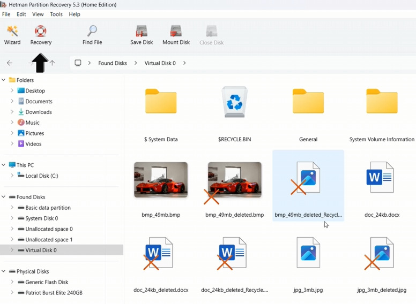Expand Virtual Disk 0 tree node

12,250
